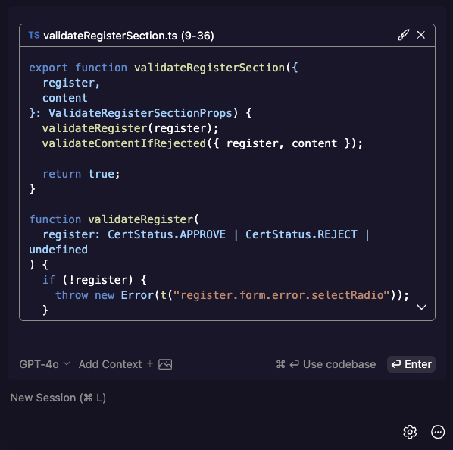Open the GPT-4o model dropdown
453x450 pixels.
(45, 364)
